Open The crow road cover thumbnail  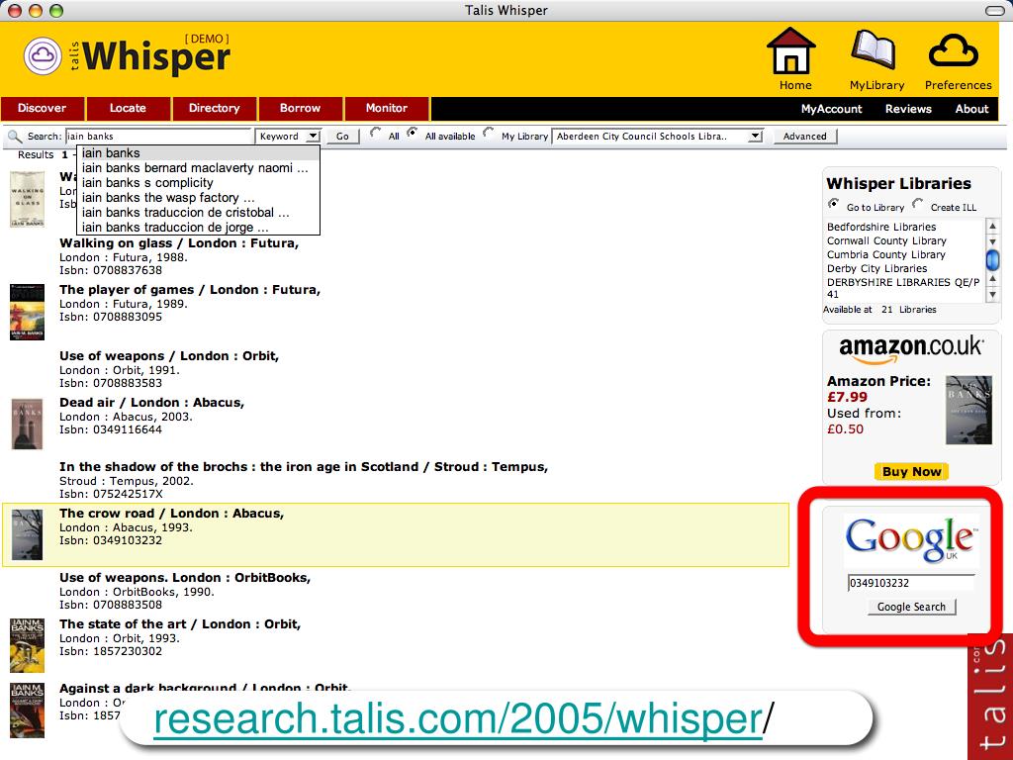pos(27,534)
